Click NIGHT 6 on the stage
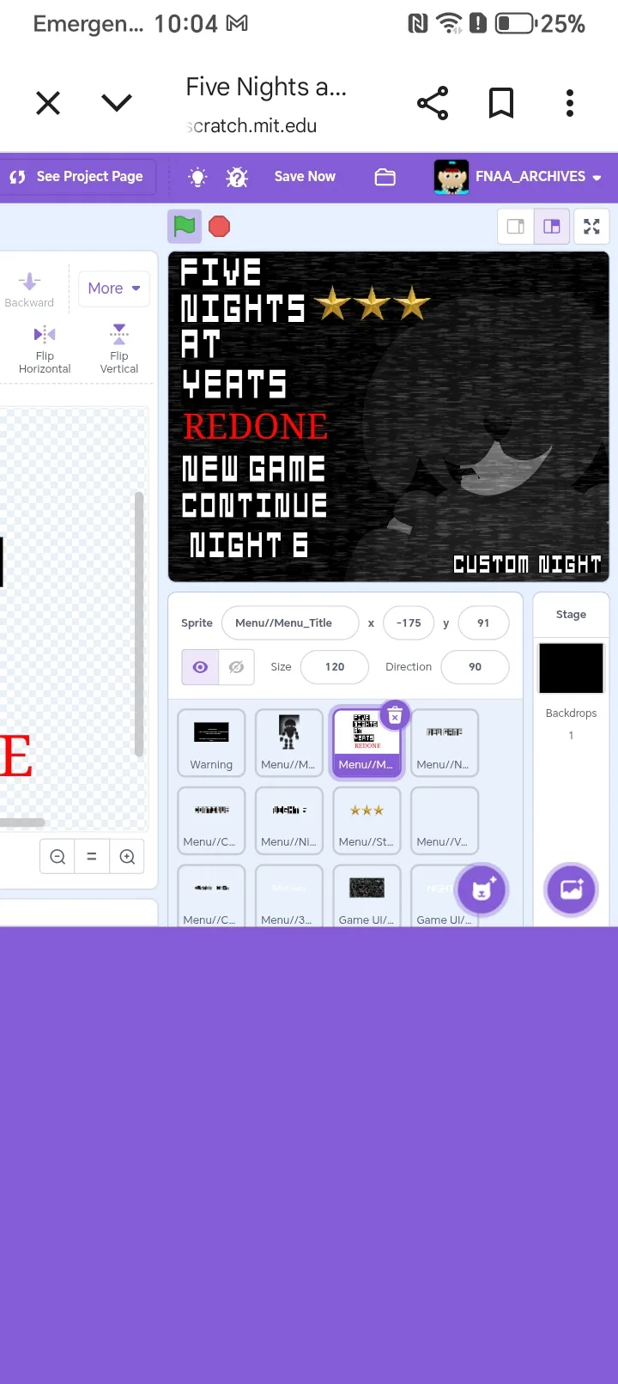This screenshot has width=618, height=1384. click(248, 544)
